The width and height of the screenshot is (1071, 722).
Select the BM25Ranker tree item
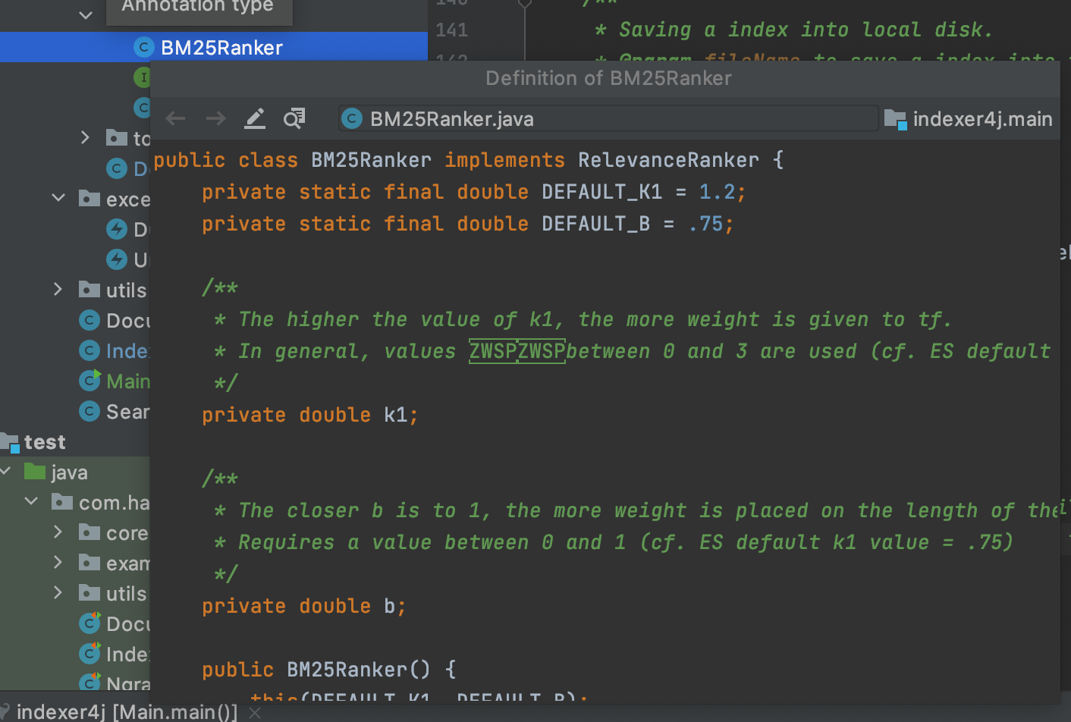214,47
